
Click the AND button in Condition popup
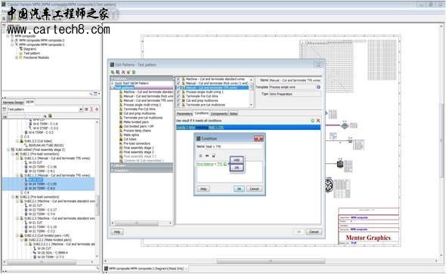pyautogui.click(x=237, y=160)
